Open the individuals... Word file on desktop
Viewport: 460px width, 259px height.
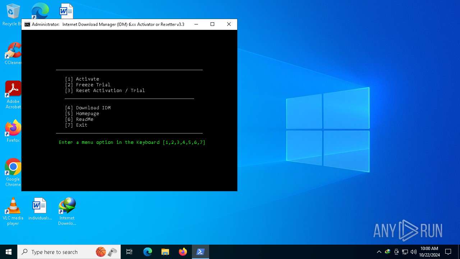pyautogui.click(x=40, y=209)
